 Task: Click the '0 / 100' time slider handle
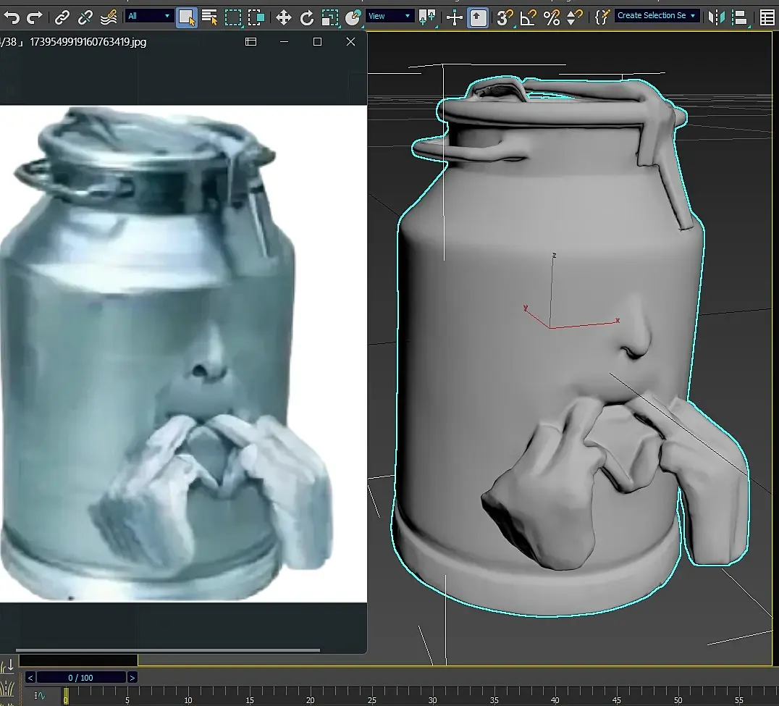80,678
